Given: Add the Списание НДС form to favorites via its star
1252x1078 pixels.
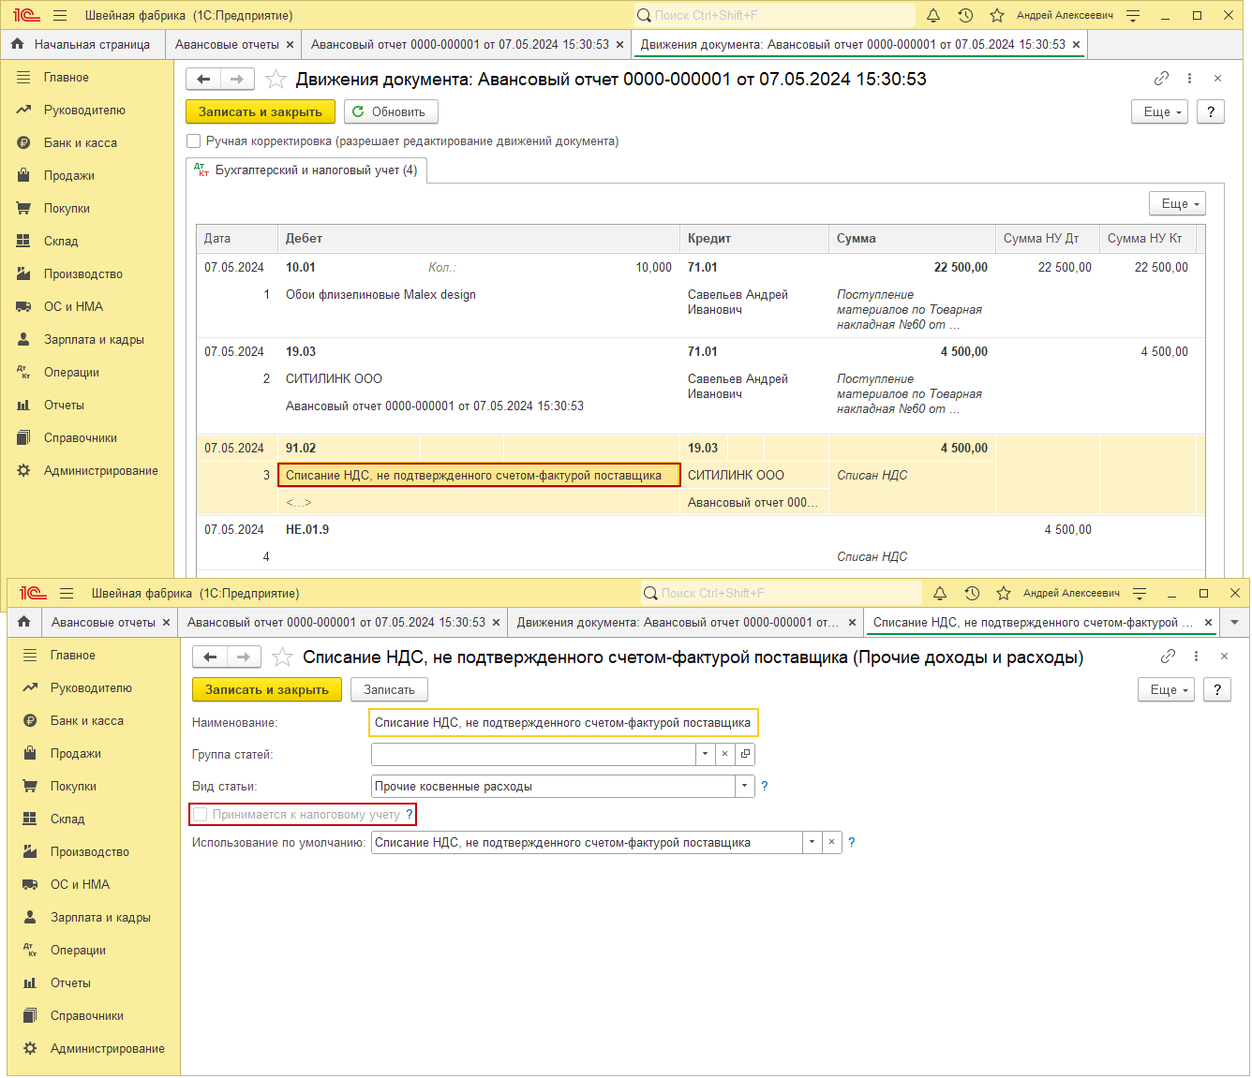Looking at the screenshot, I should pyautogui.click(x=282, y=657).
